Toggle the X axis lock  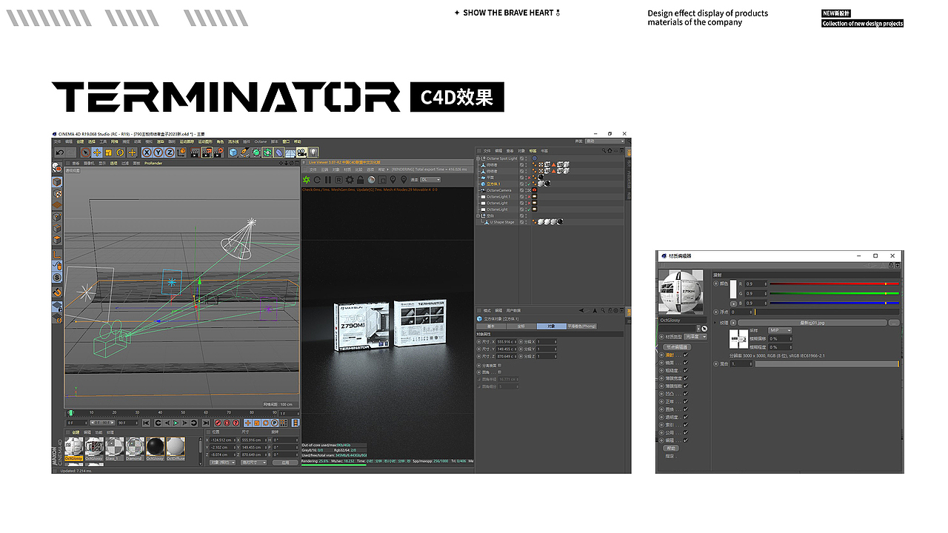point(147,152)
